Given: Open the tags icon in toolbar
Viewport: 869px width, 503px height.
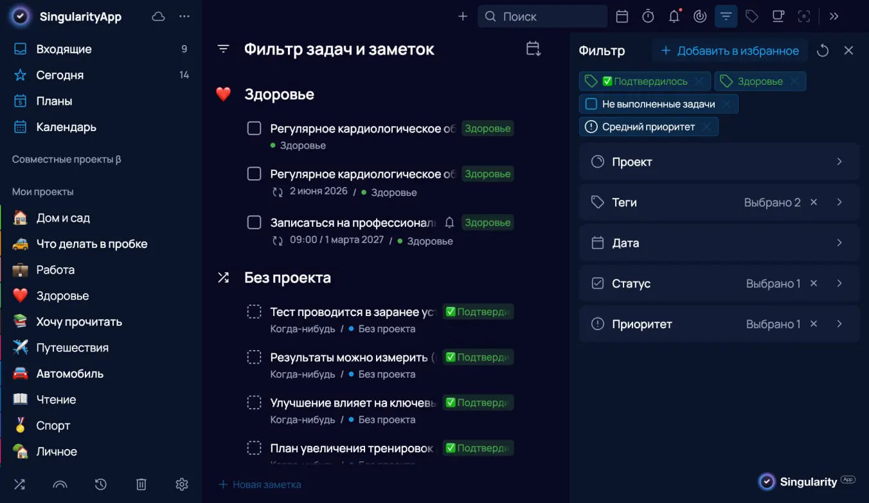Looking at the screenshot, I should (x=752, y=17).
